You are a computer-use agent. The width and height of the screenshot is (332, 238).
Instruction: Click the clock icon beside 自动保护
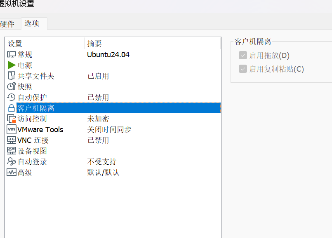[12, 97]
